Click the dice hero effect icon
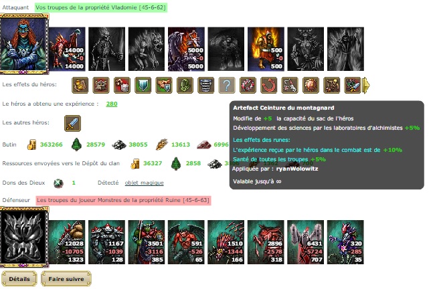 (122, 85)
